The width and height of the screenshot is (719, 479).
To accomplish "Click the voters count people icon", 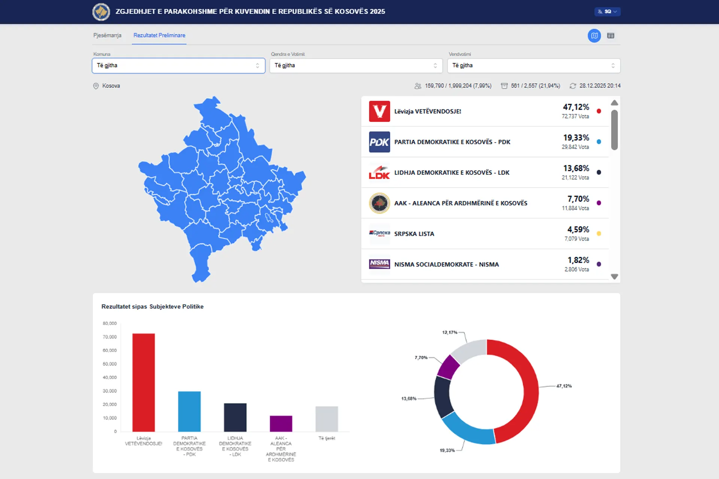I will click(x=418, y=86).
